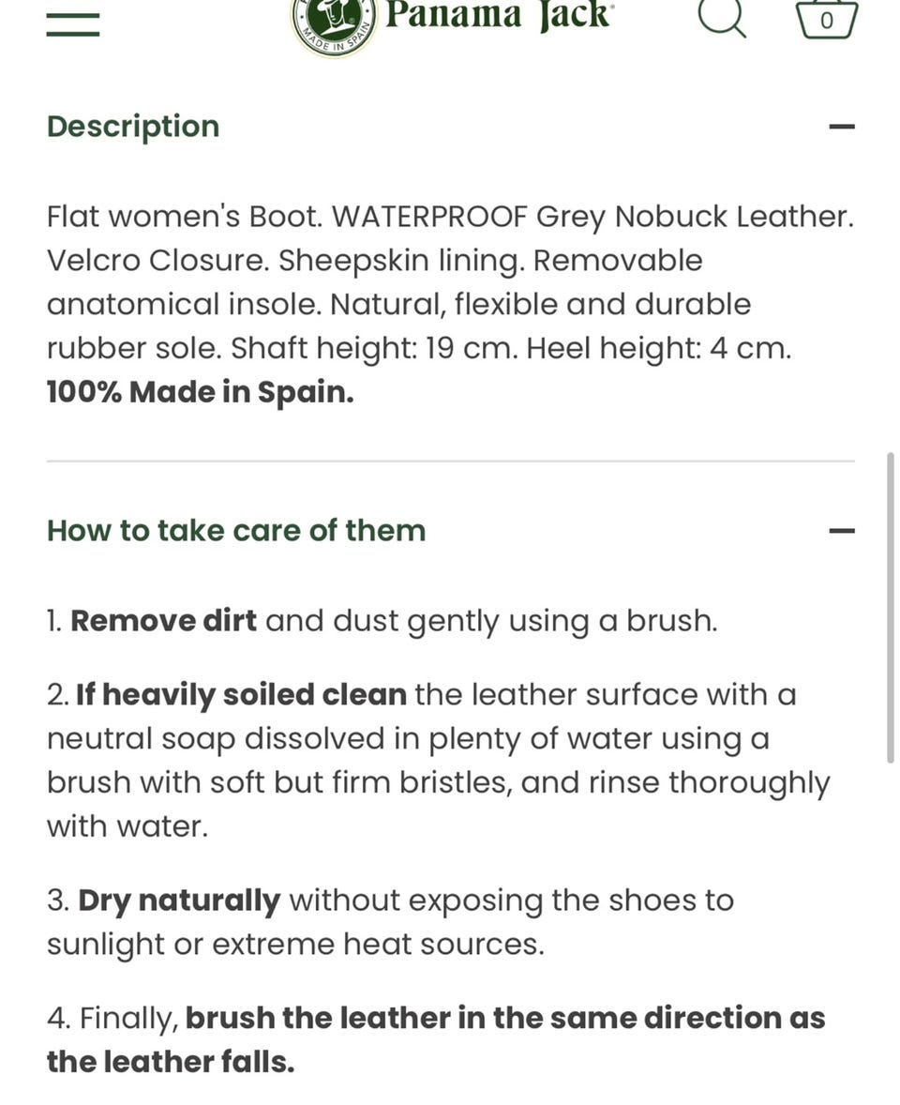
Task: Click the WATERPROOF word in description
Action: pos(429,217)
